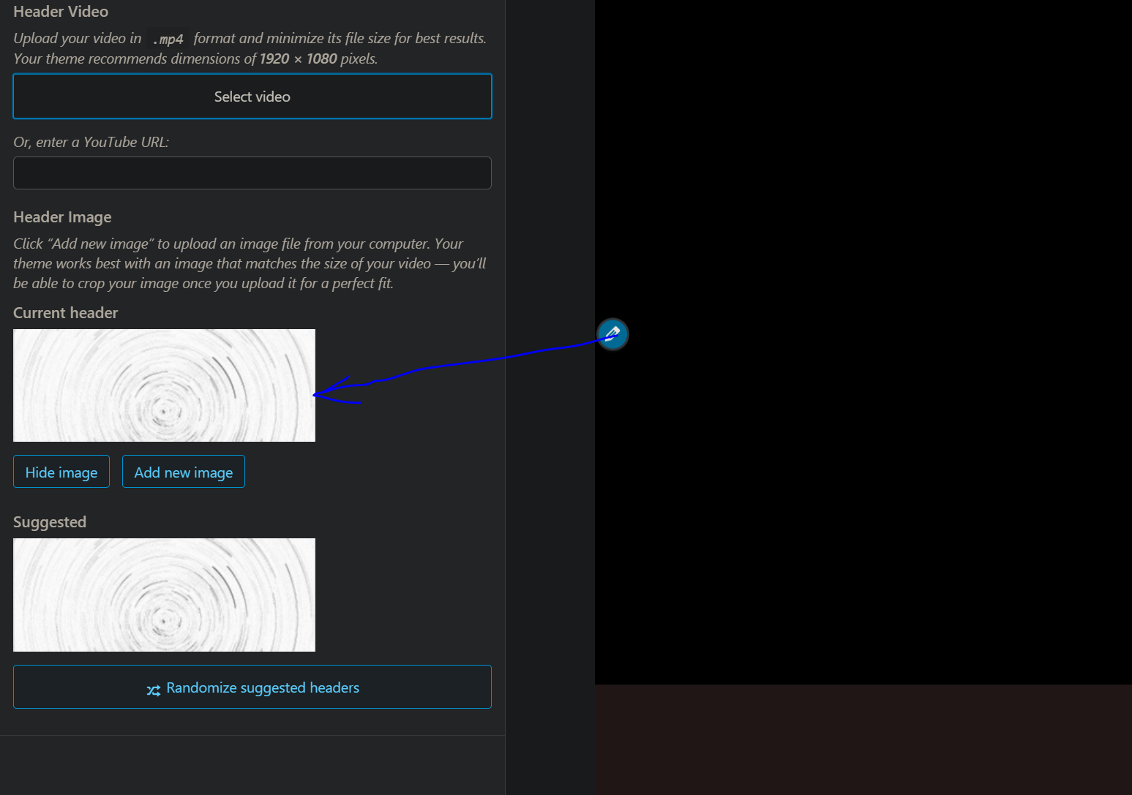Focus the YouTube URL input field
Screen dimensions: 1132x795
[252, 173]
